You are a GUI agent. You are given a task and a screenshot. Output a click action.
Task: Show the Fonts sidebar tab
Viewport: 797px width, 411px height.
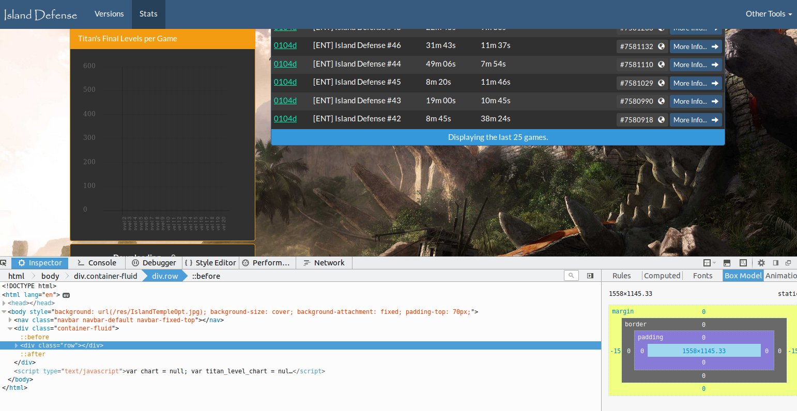point(702,276)
